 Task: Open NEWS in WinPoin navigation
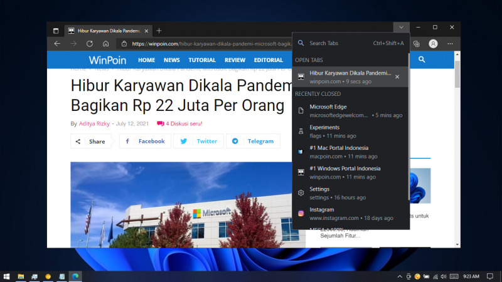171,60
